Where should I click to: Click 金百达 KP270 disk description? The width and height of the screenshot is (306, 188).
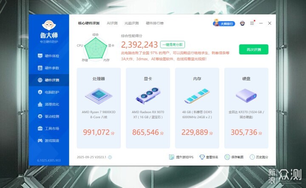point(246,114)
